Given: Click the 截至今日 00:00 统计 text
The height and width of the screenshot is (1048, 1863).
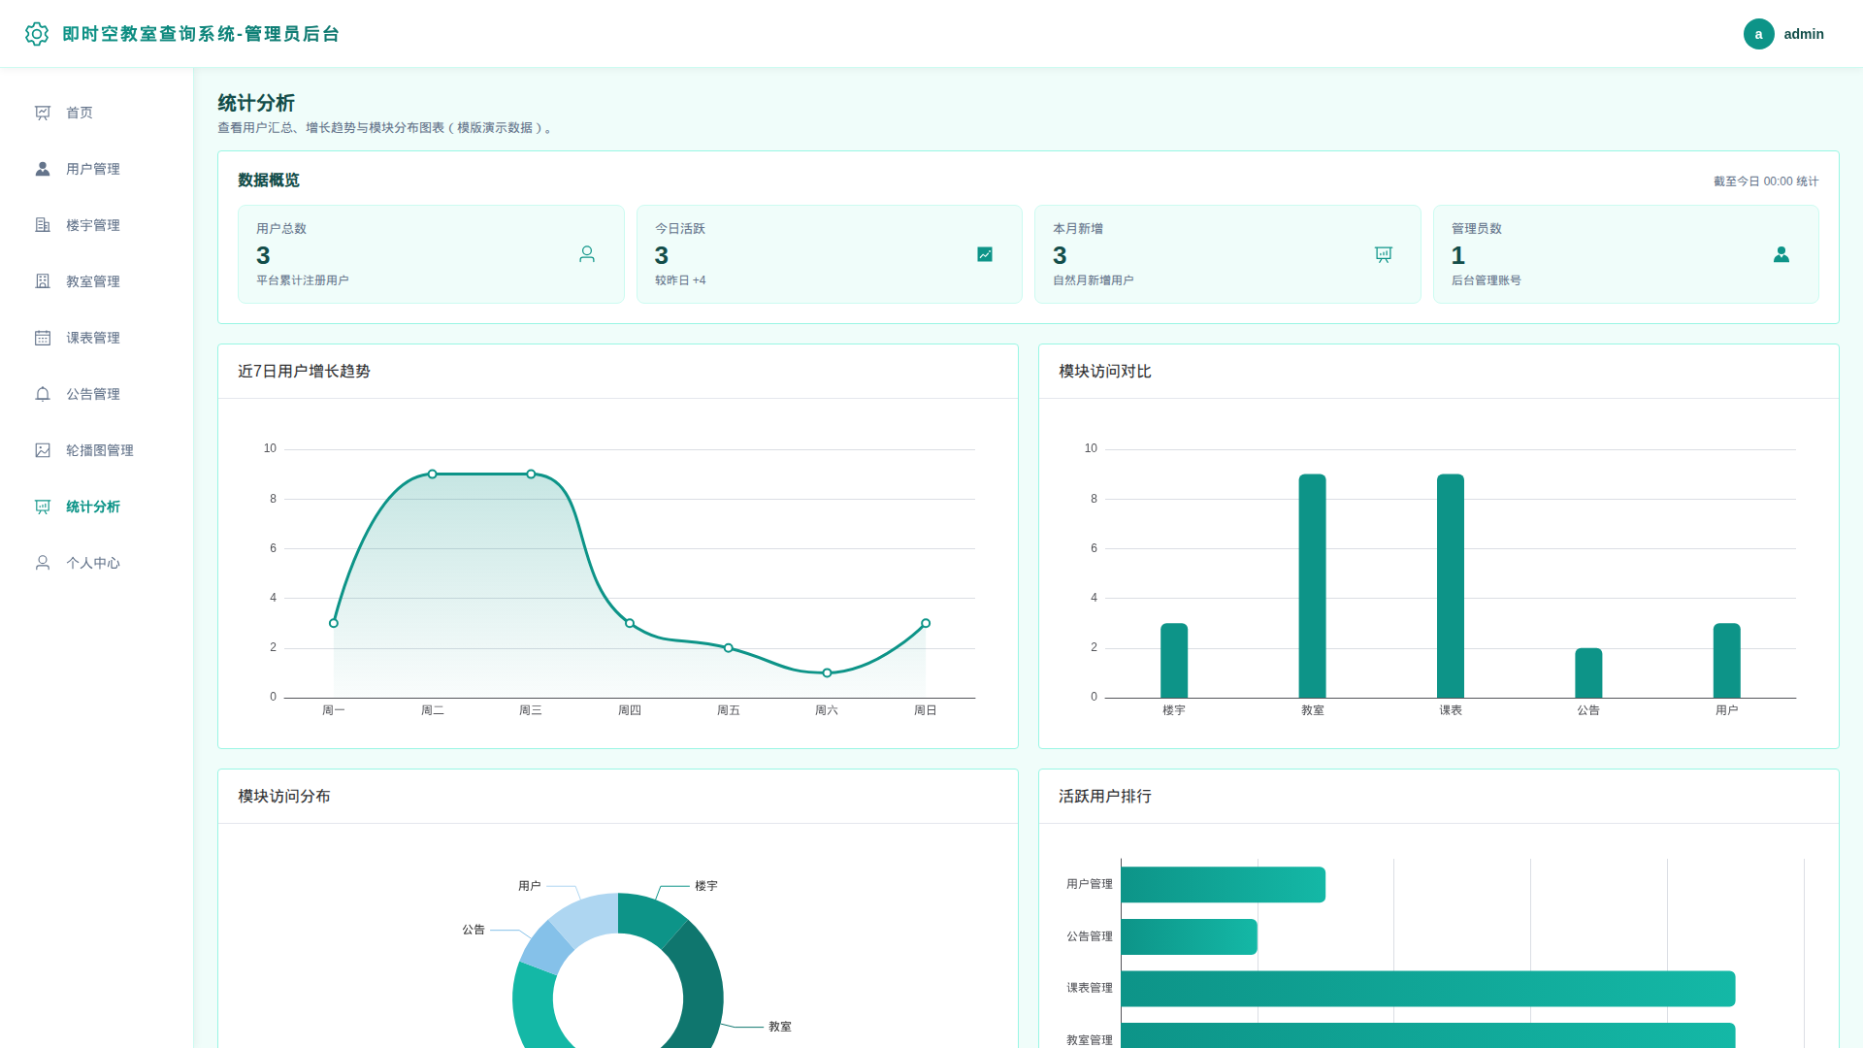Looking at the screenshot, I should tap(1766, 181).
